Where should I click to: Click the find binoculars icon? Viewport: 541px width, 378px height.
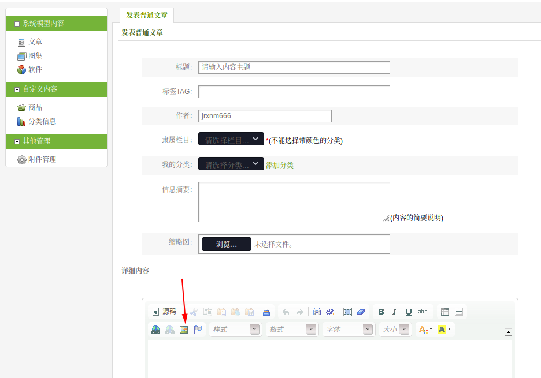317,312
